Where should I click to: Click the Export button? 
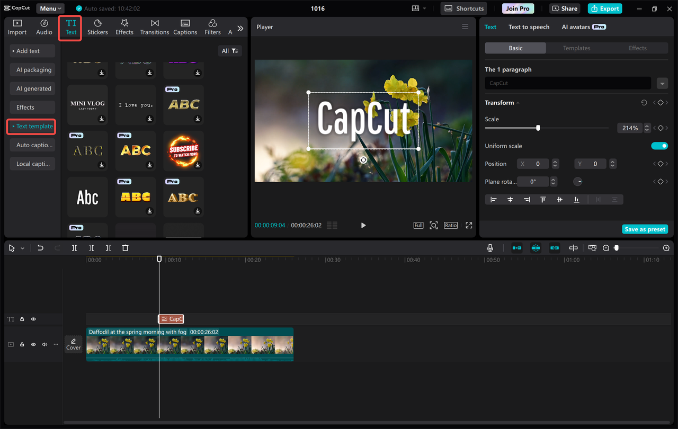tap(604, 8)
